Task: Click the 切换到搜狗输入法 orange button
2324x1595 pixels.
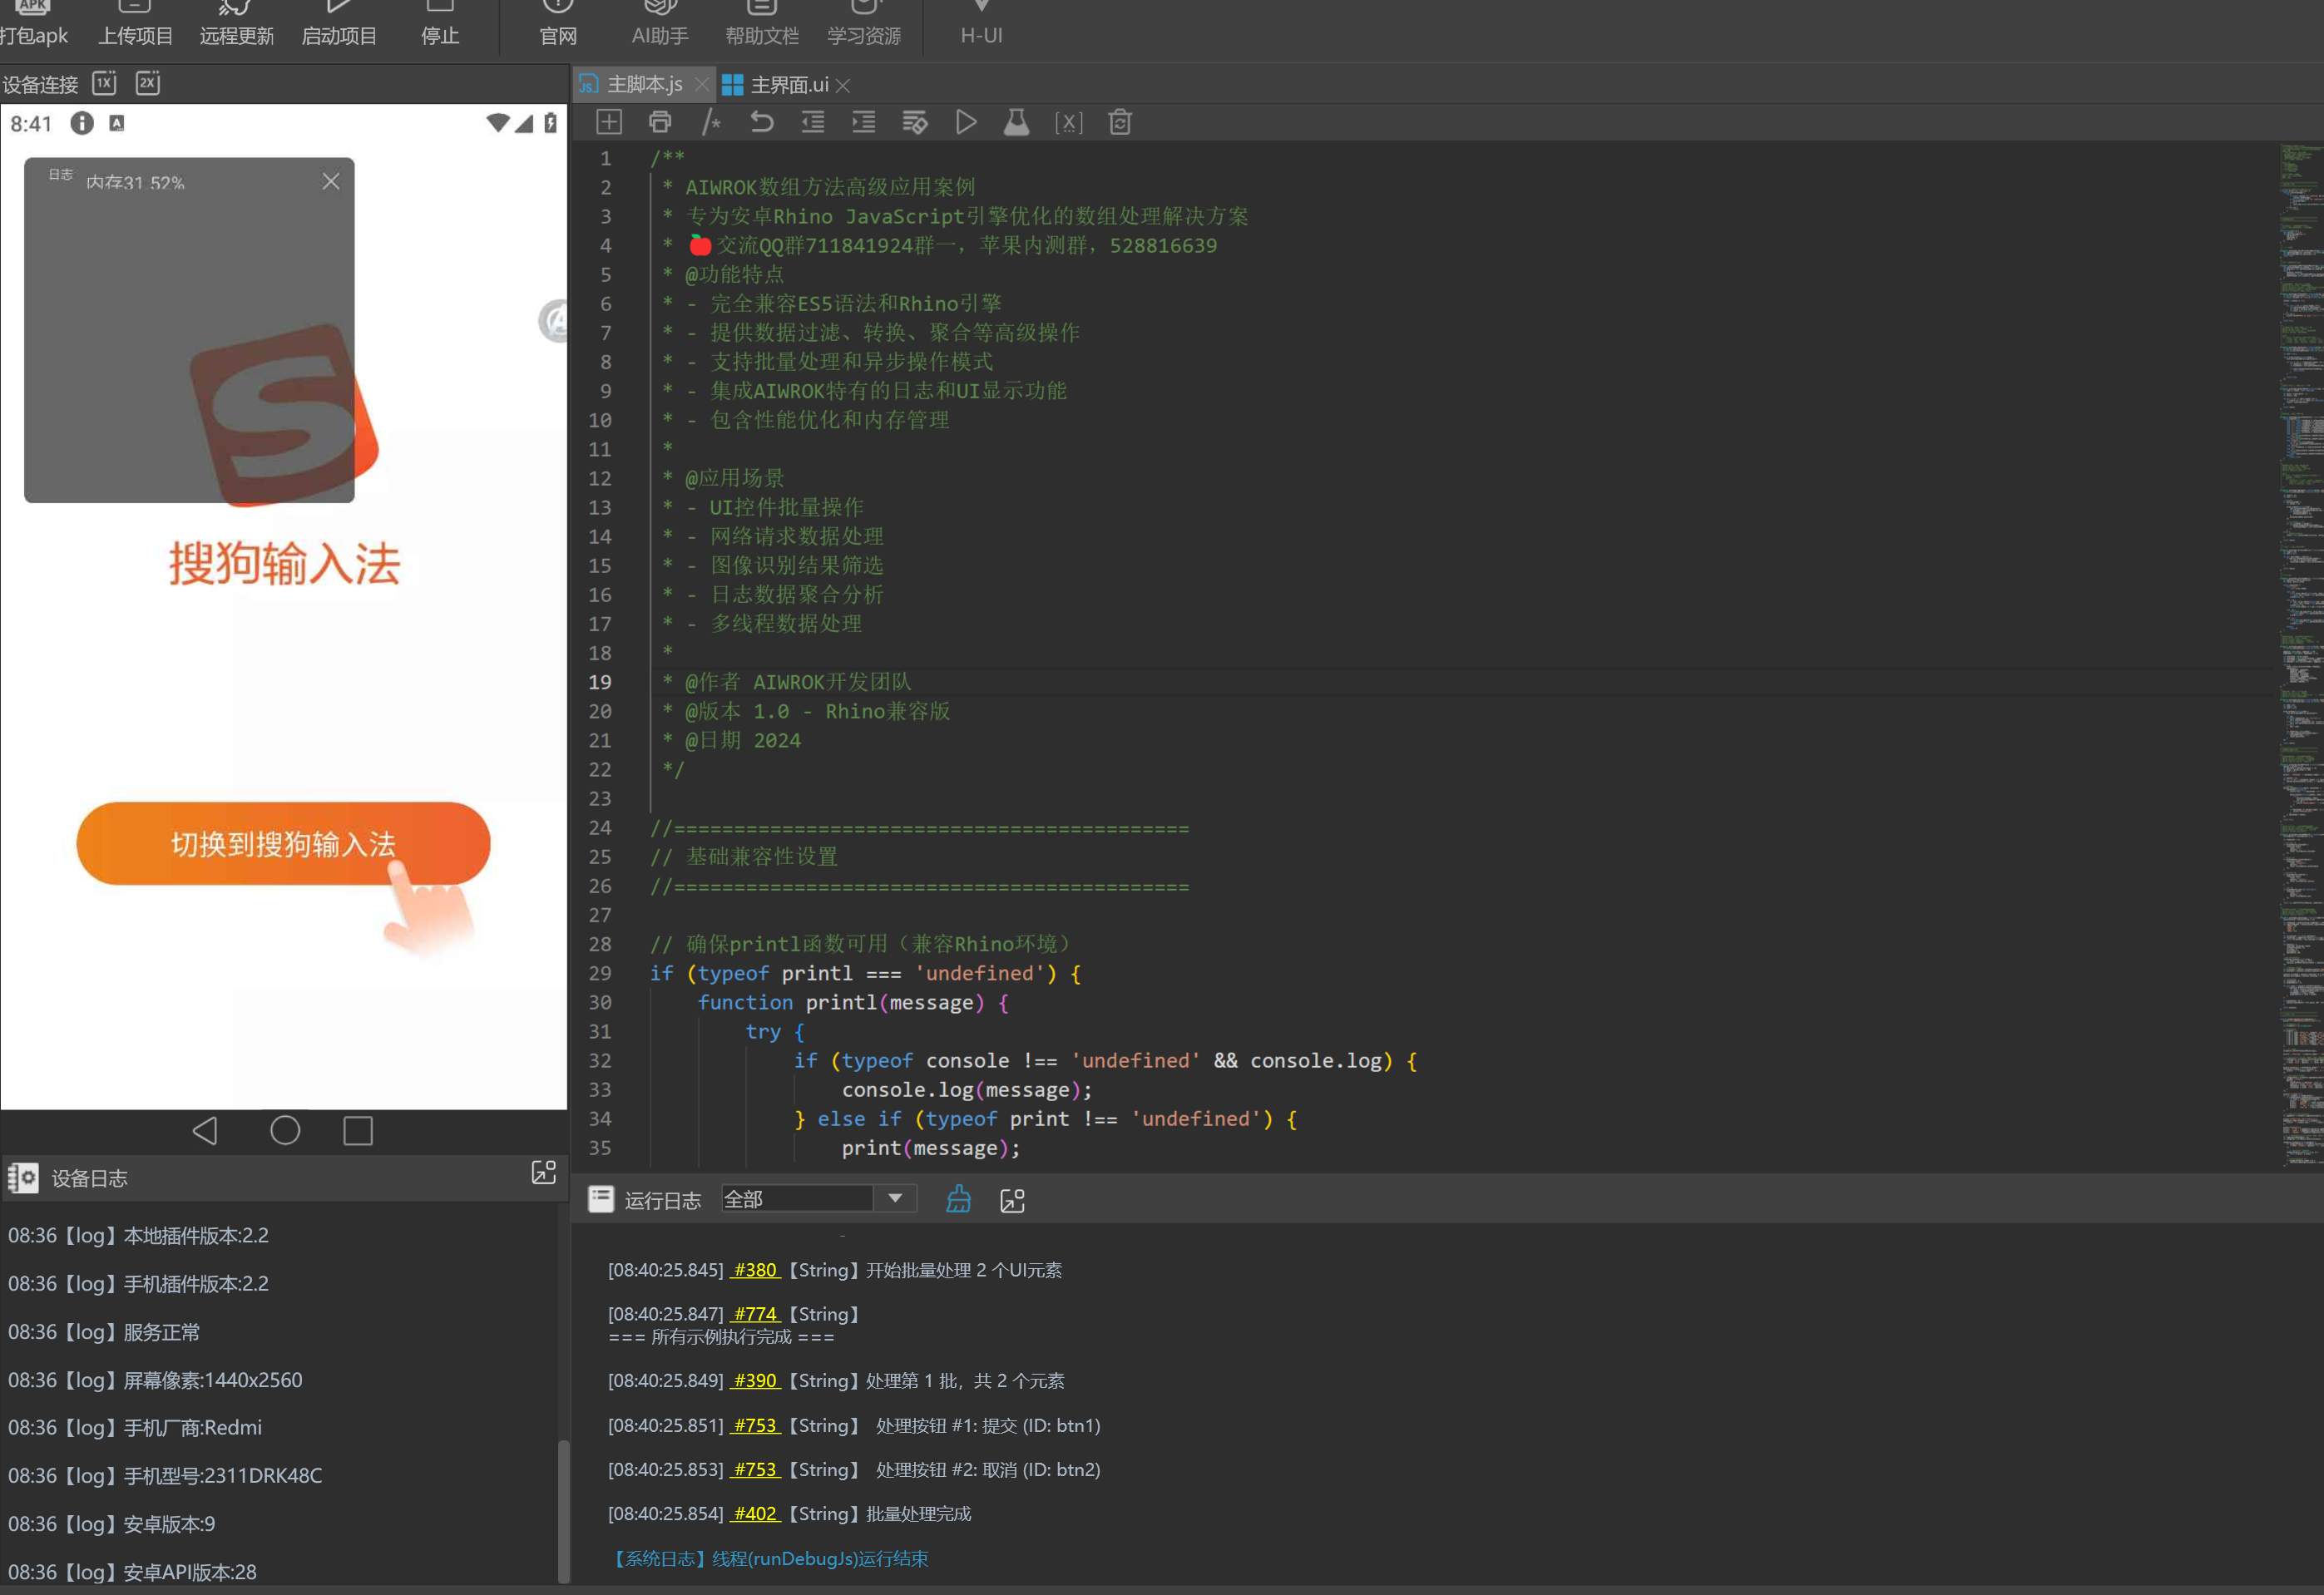Action: [283, 843]
